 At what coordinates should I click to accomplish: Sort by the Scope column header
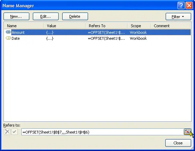pyautogui.click(x=139, y=26)
